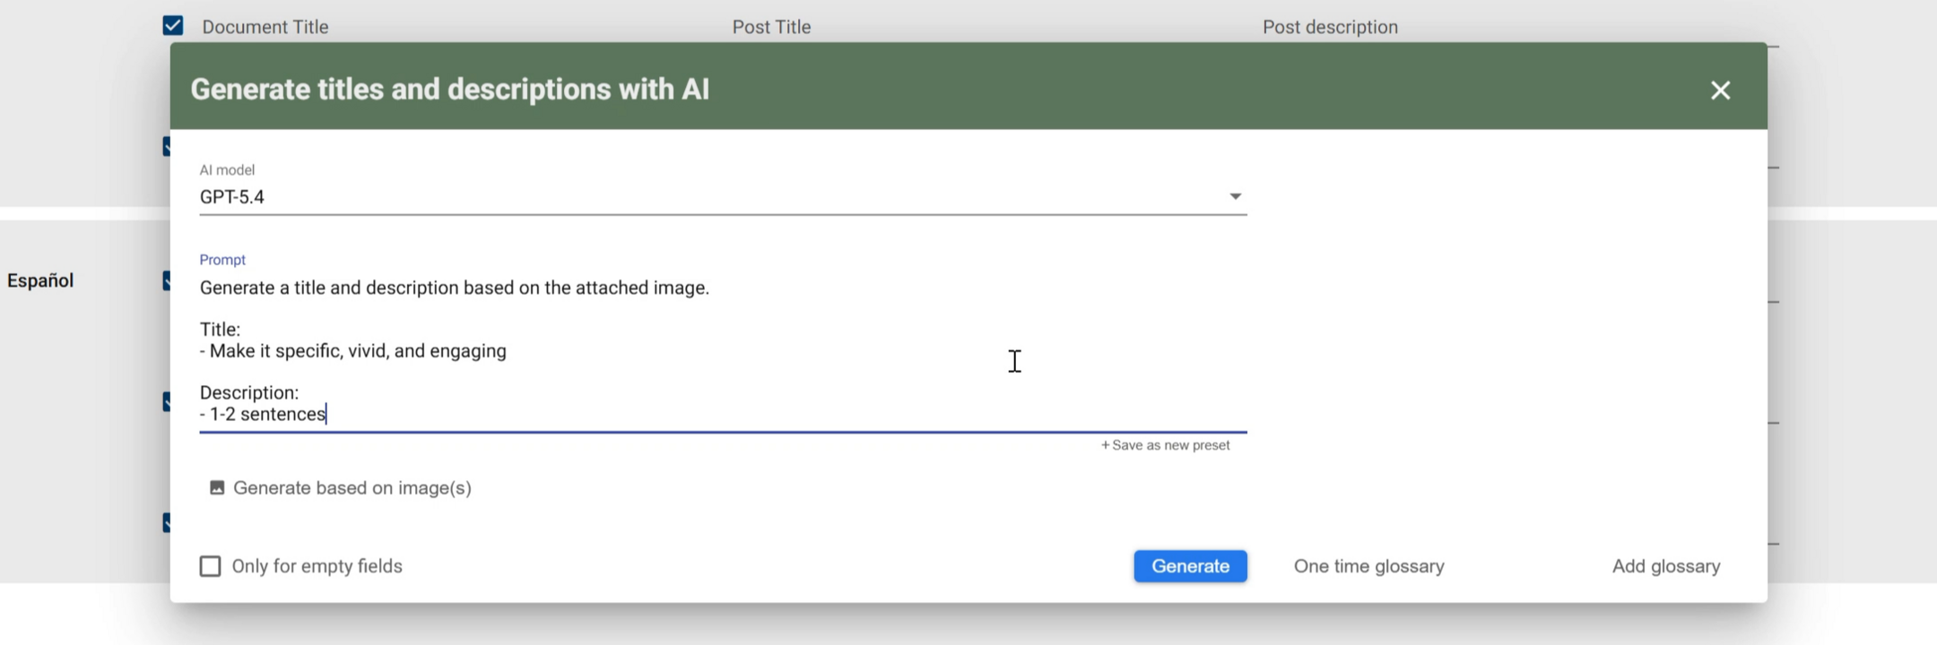The width and height of the screenshot is (1937, 645).
Task: Place cursor in the 'Make it specific, vivid' line
Action: tap(353, 351)
